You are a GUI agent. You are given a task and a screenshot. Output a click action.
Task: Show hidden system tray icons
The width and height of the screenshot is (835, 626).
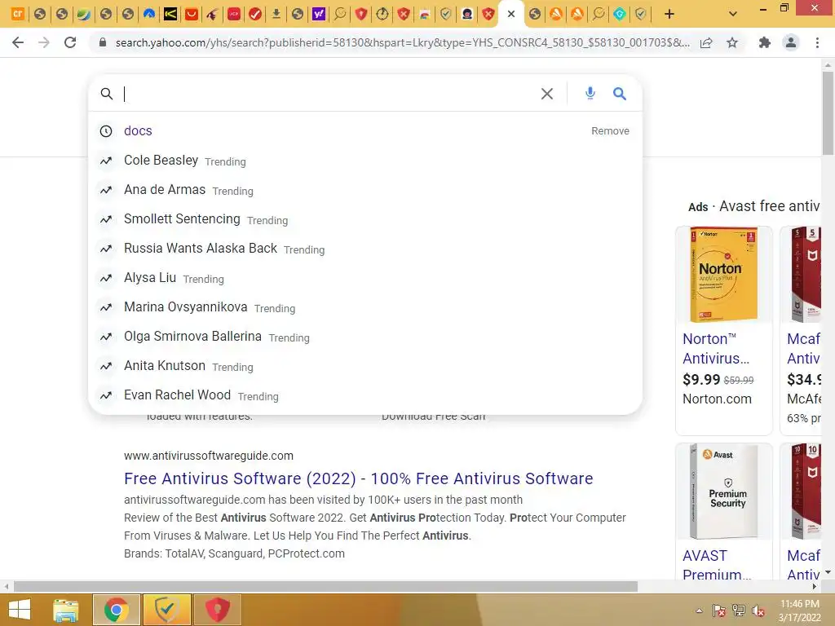[699, 611]
